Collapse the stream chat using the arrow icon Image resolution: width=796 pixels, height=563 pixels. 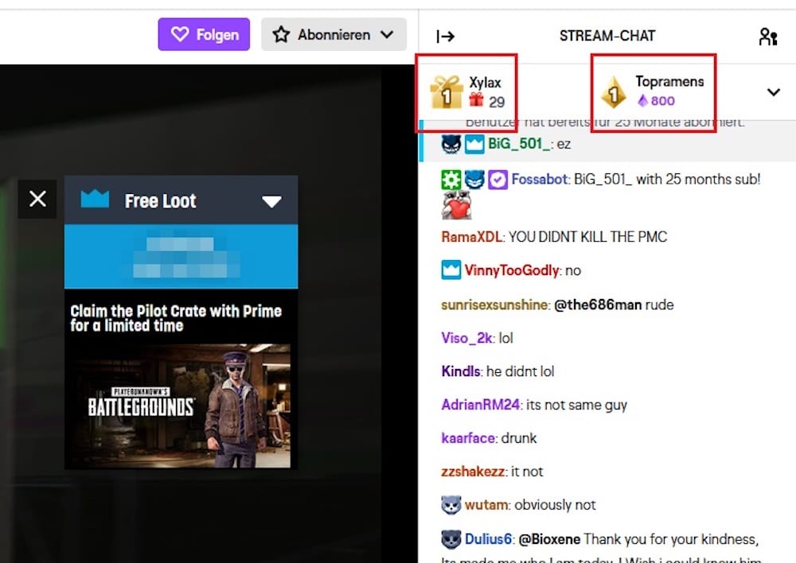pyautogui.click(x=445, y=36)
